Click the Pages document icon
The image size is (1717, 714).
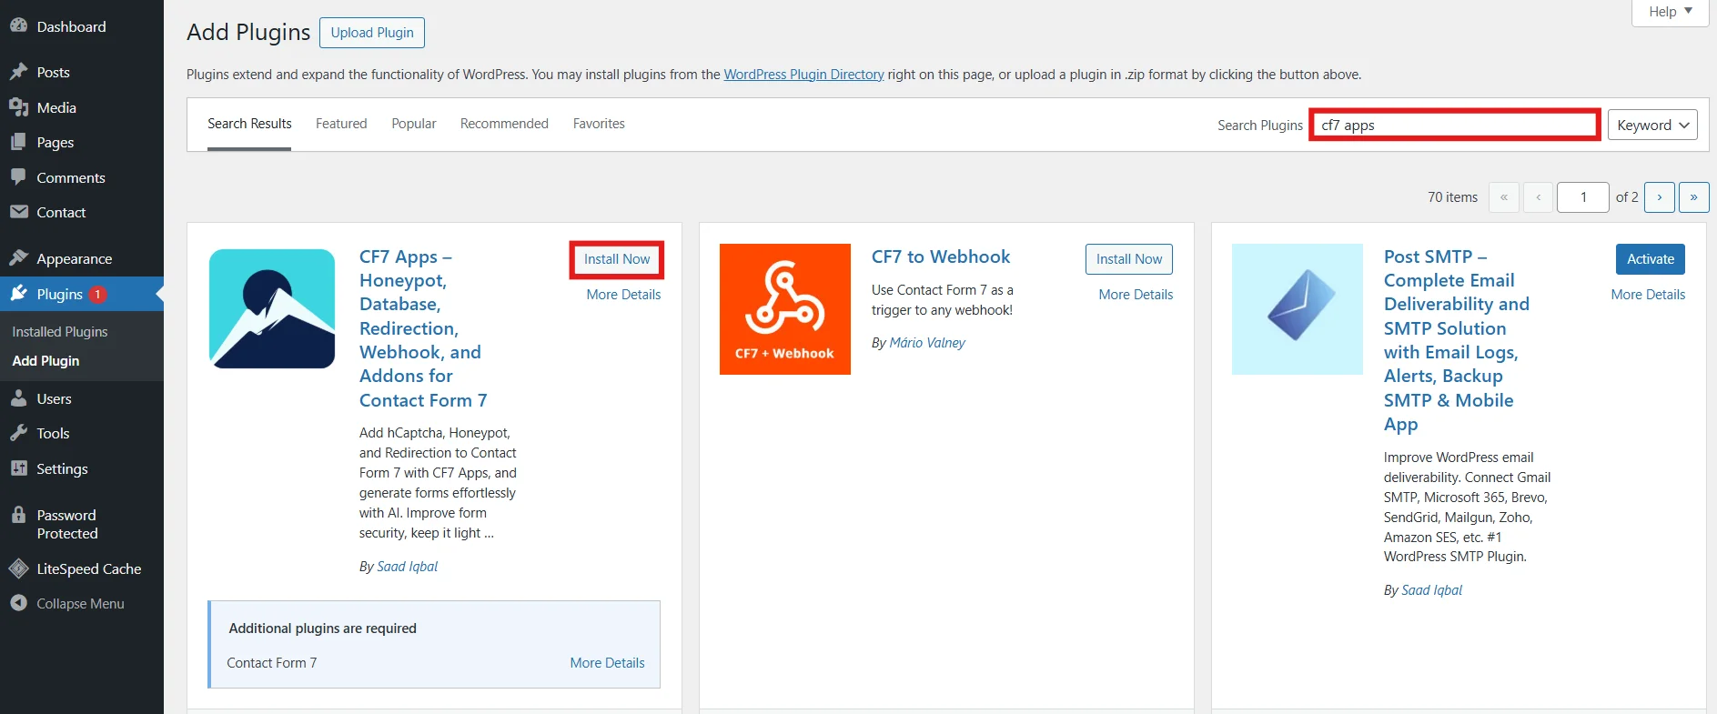point(18,142)
